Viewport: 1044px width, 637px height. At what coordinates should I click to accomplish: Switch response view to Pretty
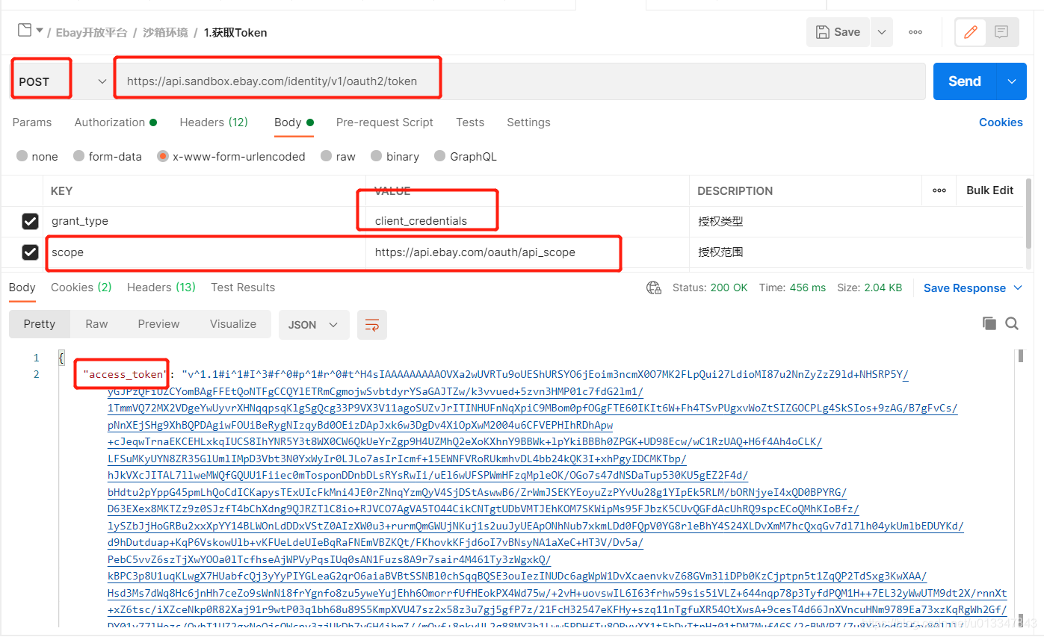pos(40,324)
